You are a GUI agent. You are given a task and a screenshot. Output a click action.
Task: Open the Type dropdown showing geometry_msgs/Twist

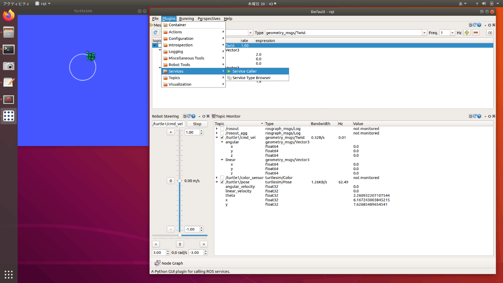[424, 33]
